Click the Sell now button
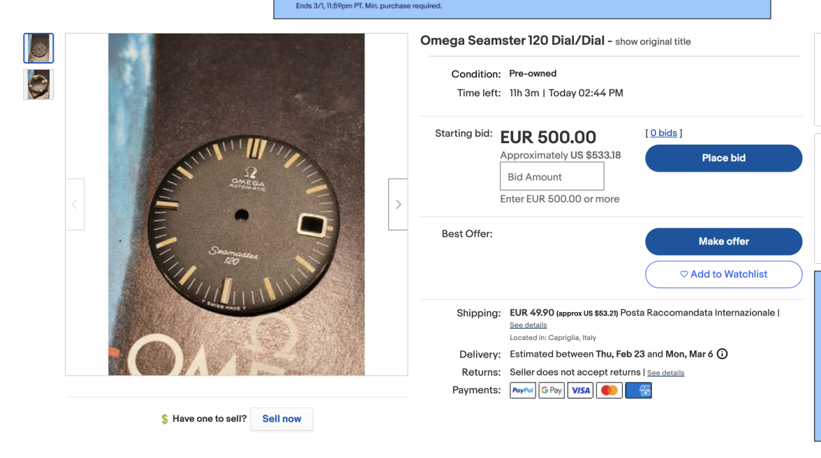 click(x=281, y=419)
